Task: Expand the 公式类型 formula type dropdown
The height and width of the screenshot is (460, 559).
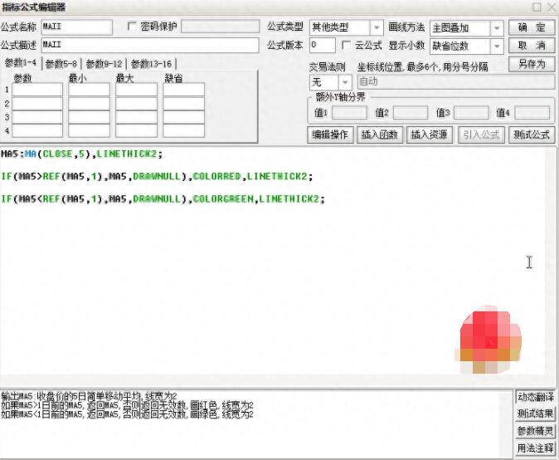Action: pyautogui.click(x=377, y=27)
